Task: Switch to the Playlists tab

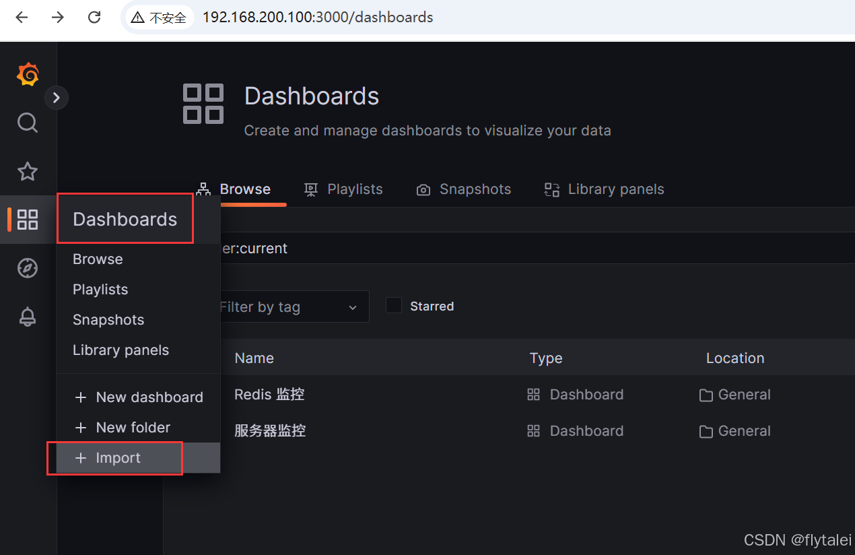Action: click(x=343, y=189)
